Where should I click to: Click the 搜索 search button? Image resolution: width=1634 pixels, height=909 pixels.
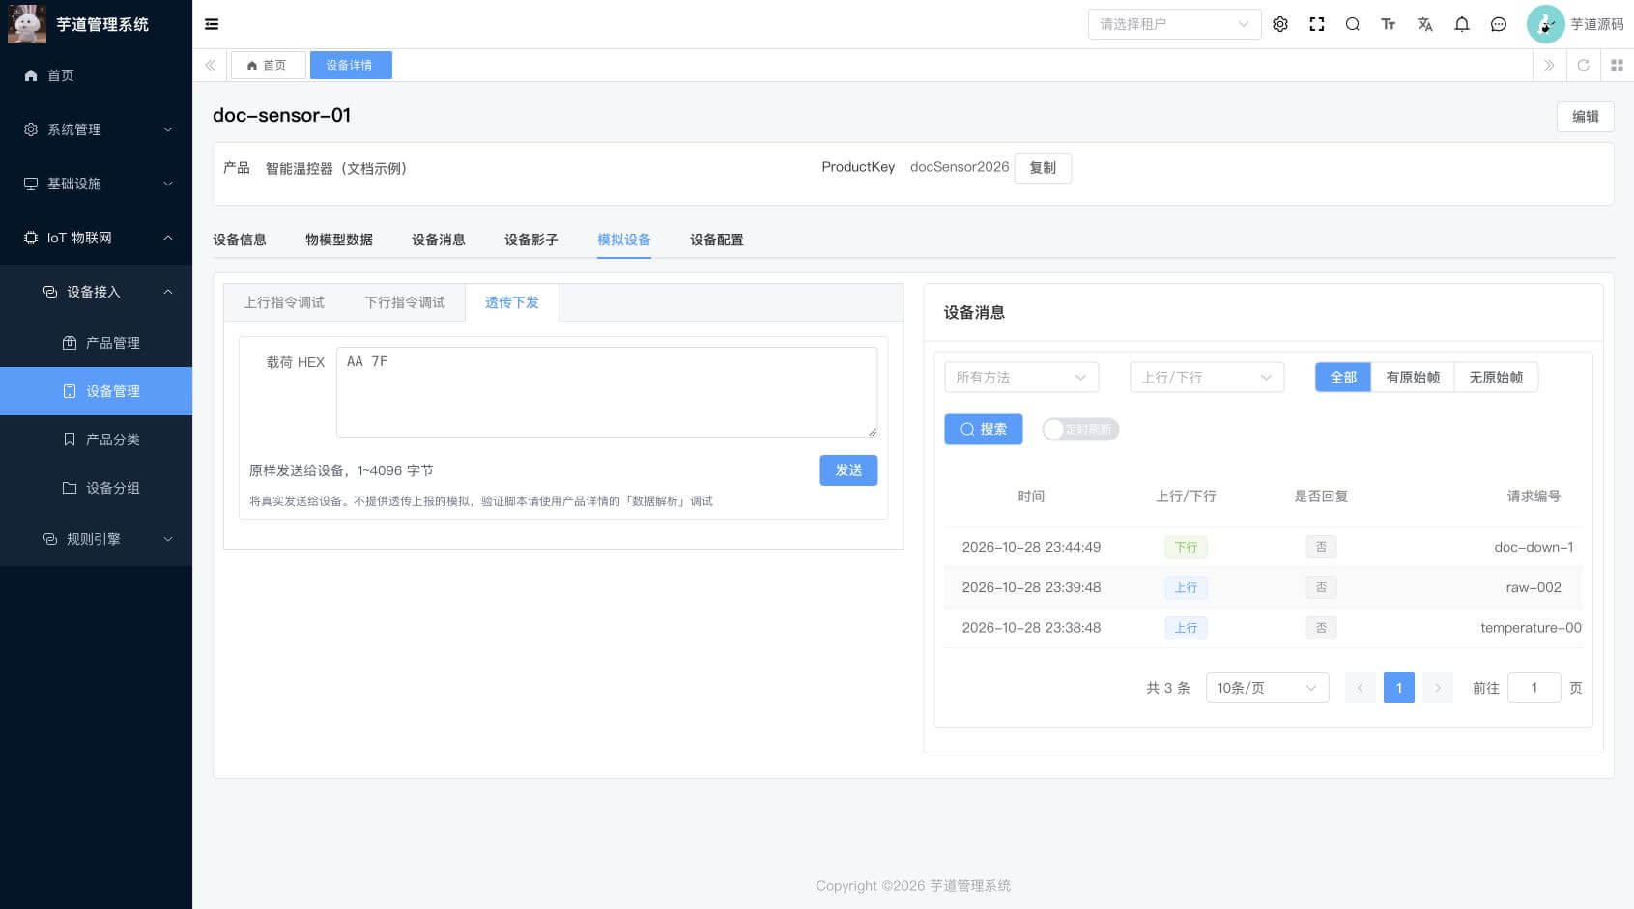(x=984, y=429)
